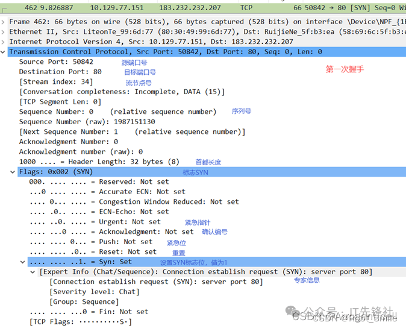Collapse the Transmission Control Protocol section
This screenshot has height=328, width=406.
(4, 52)
